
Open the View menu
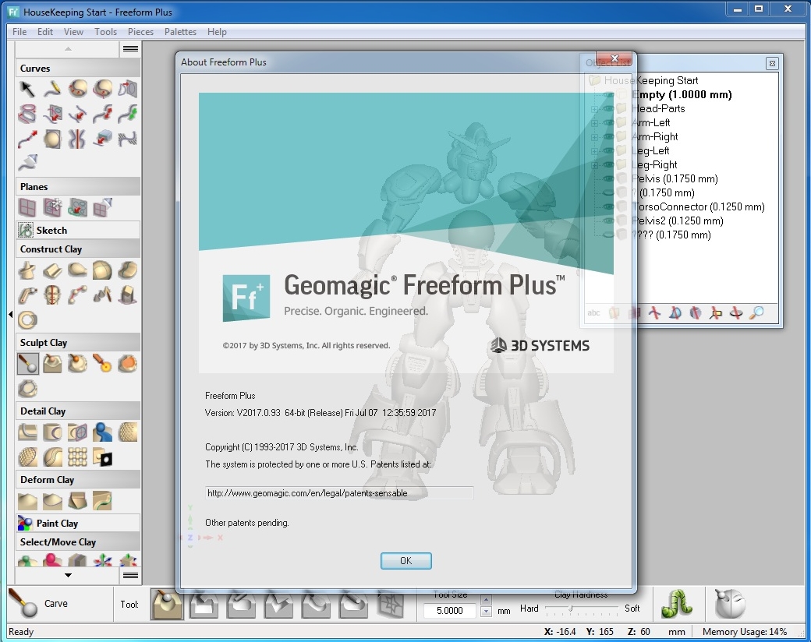coord(73,31)
